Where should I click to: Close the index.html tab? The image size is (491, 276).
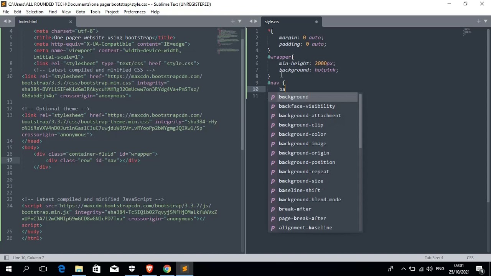click(x=71, y=22)
